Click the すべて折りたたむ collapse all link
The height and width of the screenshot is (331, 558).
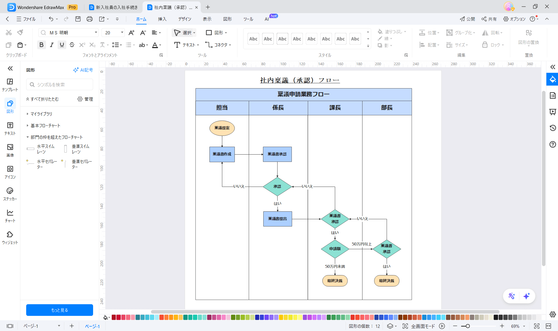pos(42,99)
